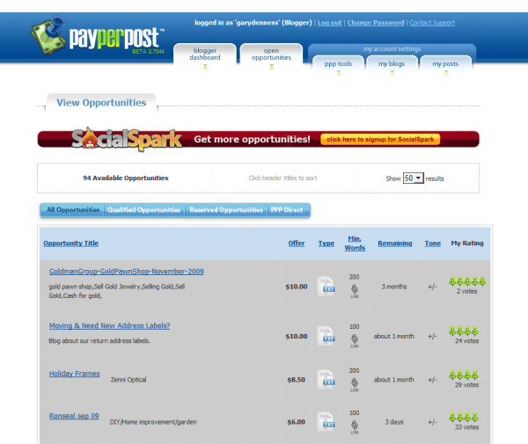Switch to Qualified Opportunities tab

click(143, 210)
